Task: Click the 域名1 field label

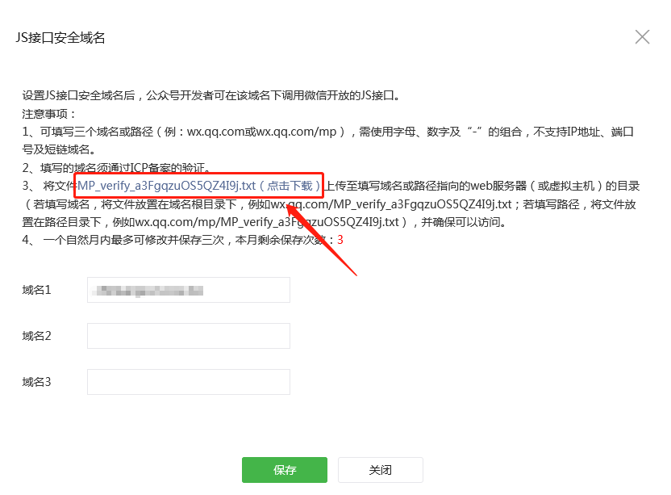Action: pos(37,290)
